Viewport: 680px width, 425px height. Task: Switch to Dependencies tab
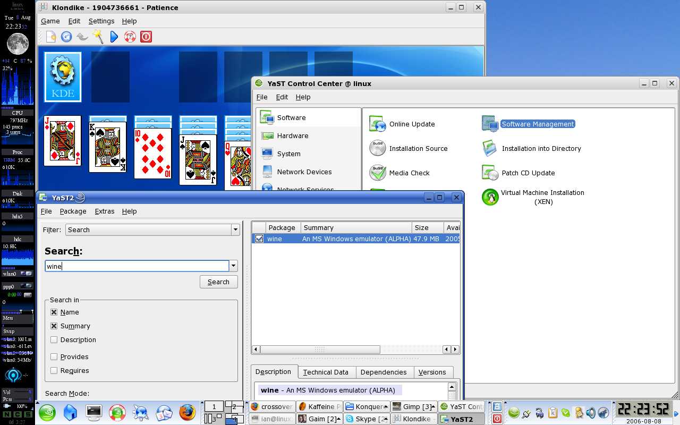click(x=384, y=372)
